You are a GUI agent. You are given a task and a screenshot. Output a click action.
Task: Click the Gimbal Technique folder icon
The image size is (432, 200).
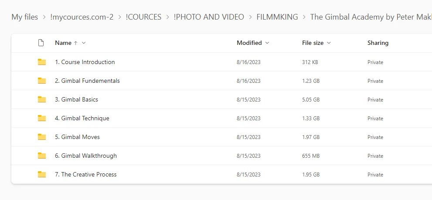coord(42,118)
